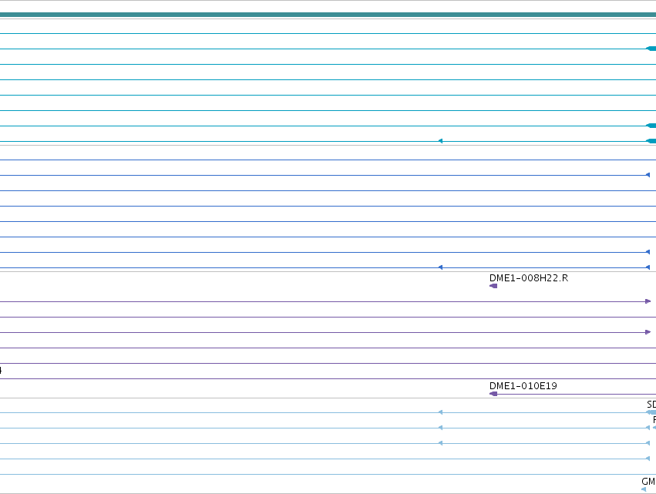
Task: Select the DME1-008H22.R feature label
Action: (x=528, y=278)
